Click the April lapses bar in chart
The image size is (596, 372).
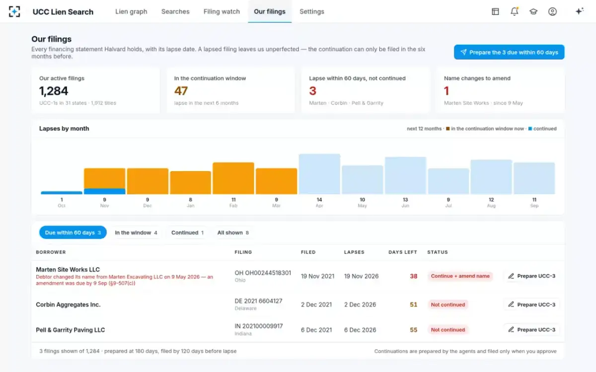[319, 174]
